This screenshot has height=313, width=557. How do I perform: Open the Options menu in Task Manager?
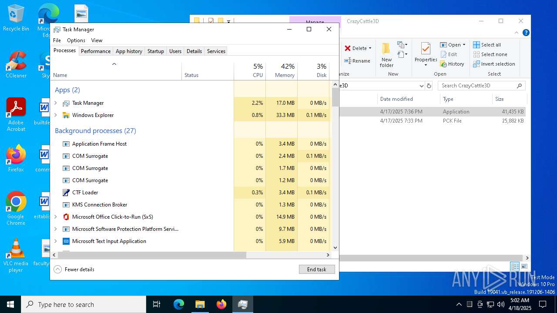(76, 40)
